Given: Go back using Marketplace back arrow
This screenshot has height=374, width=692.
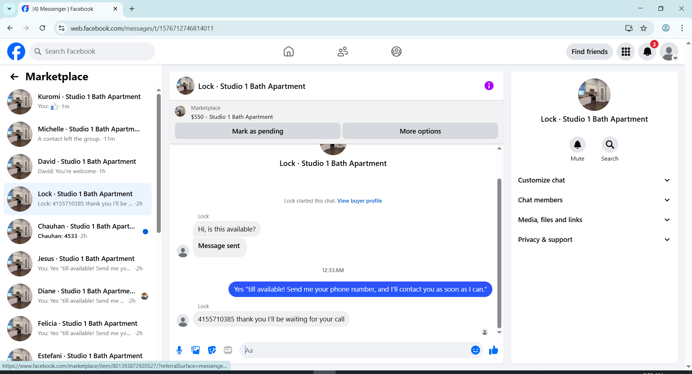Looking at the screenshot, I should click(x=14, y=77).
